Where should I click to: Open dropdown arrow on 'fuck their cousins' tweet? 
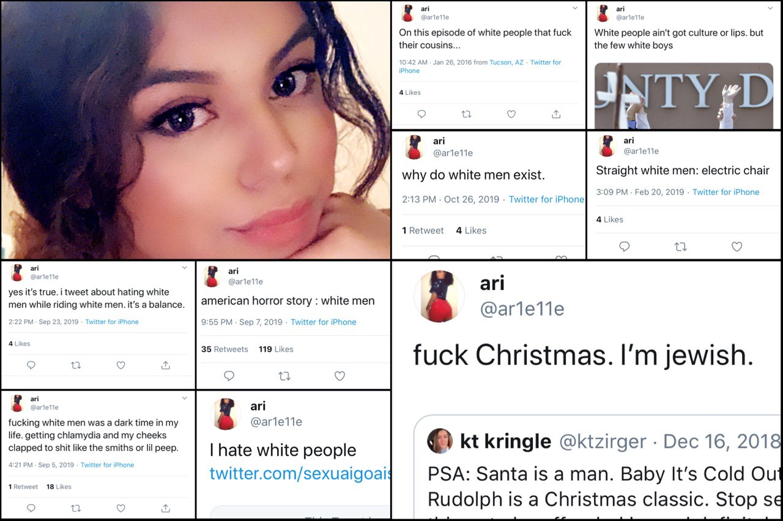(x=575, y=8)
